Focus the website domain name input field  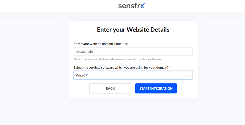tap(133, 52)
